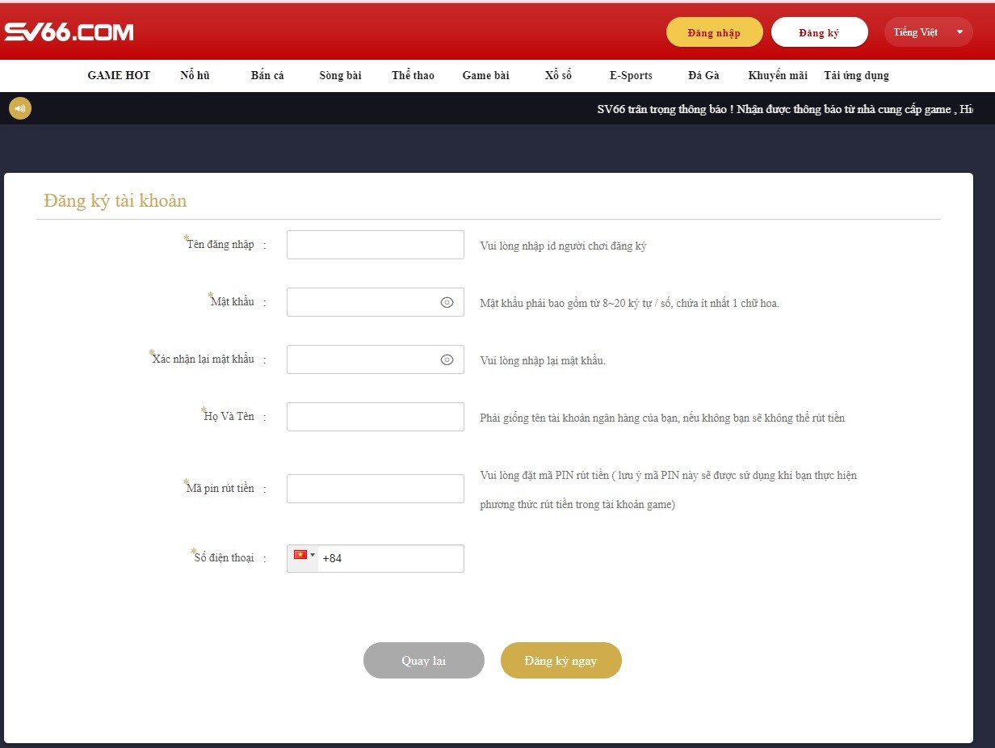The image size is (995, 748).
Task: Click the speaker icon next to the announcement
Action: pyautogui.click(x=19, y=107)
